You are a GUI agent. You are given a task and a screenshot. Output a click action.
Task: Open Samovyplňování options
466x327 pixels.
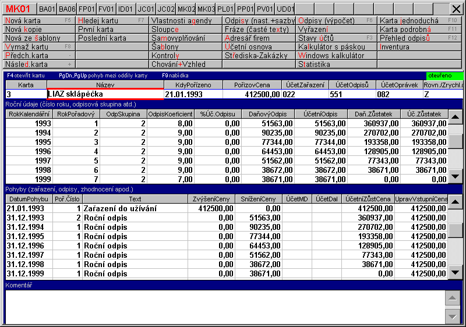[185, 38]
